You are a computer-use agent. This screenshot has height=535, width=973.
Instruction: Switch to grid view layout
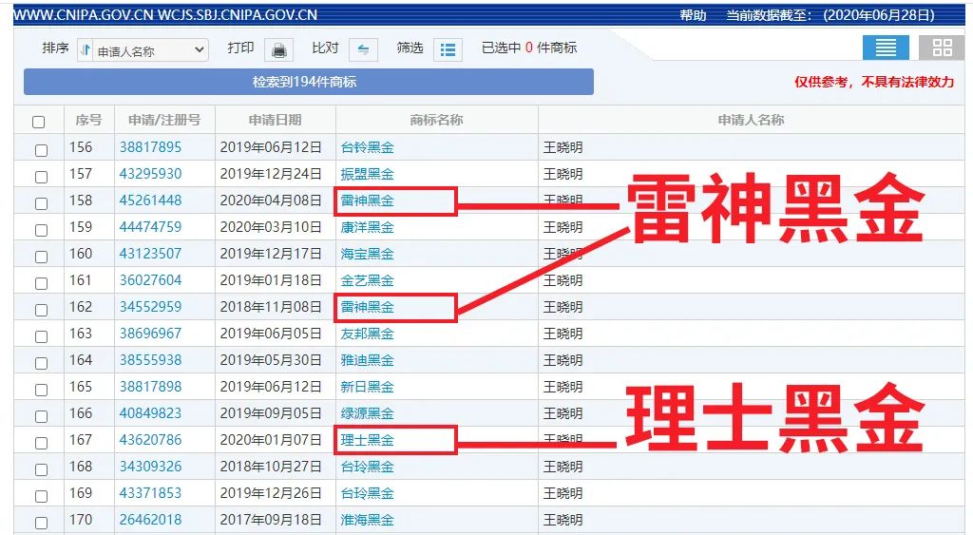point(942,48)
